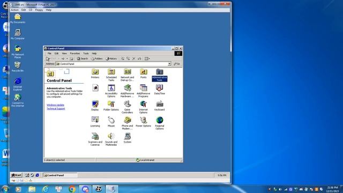Open Power Options applet
The height and width of the screenshot is (193, 343).
click(144, 122)
